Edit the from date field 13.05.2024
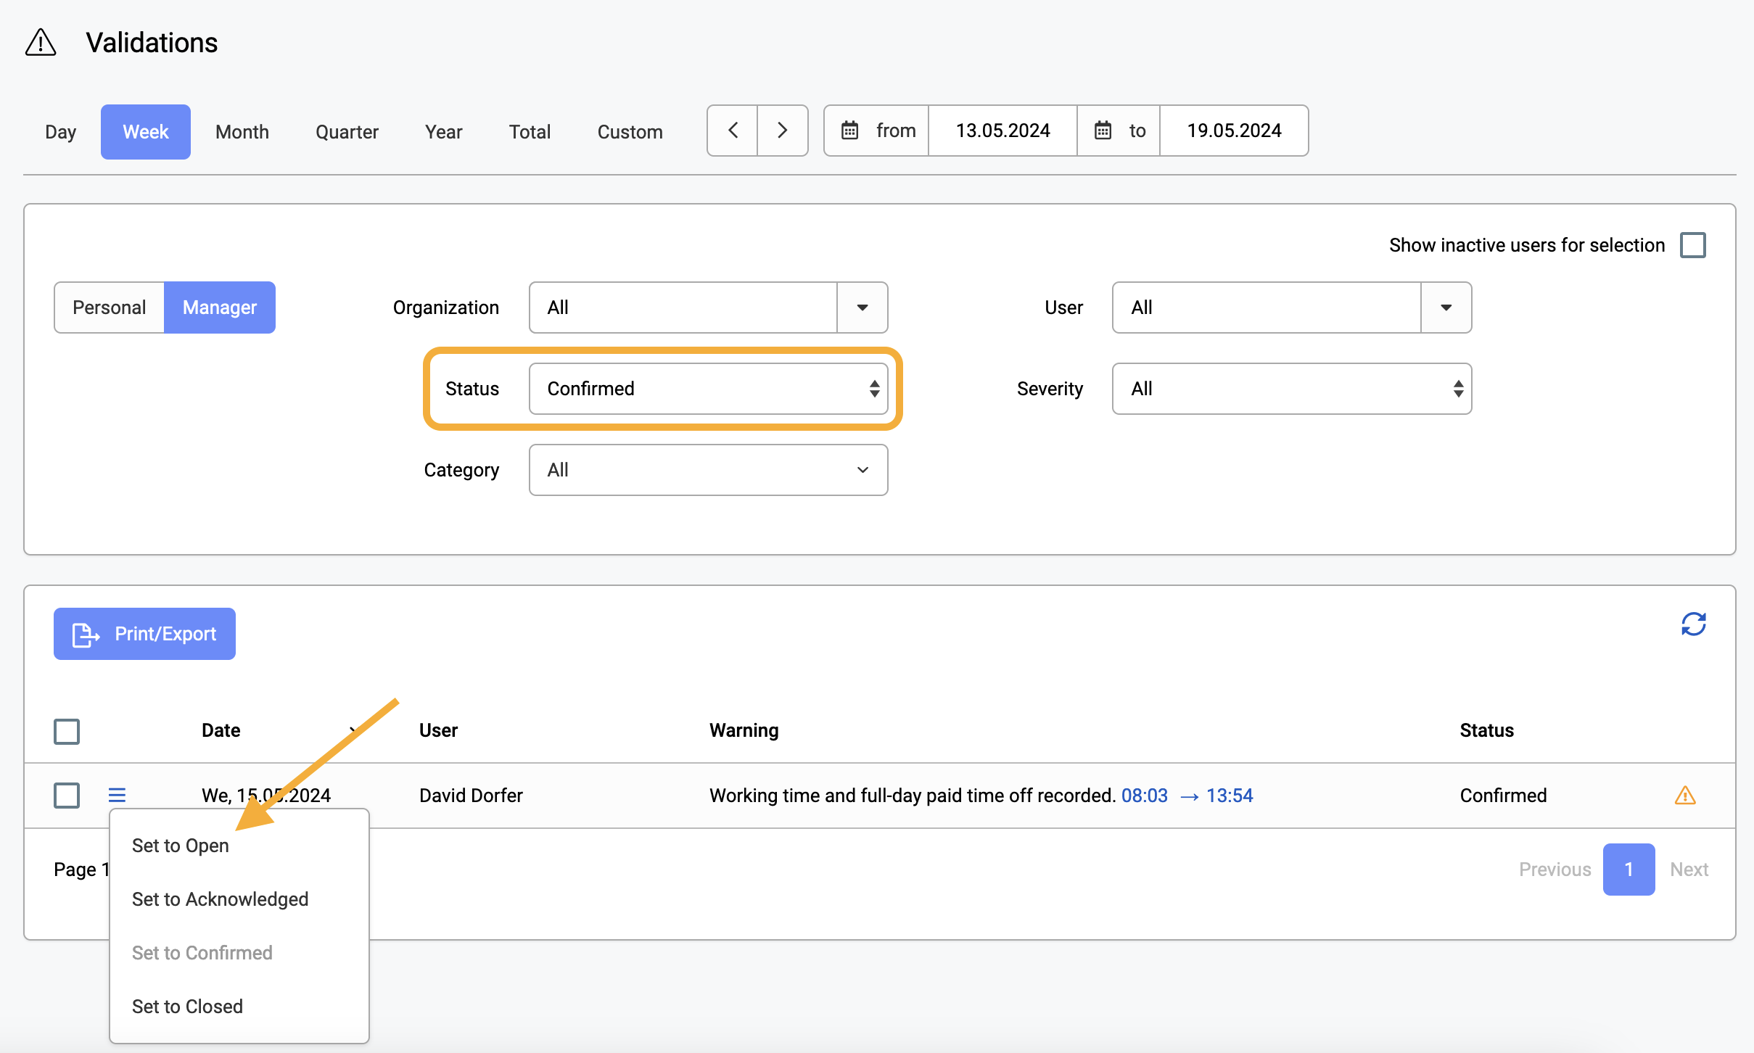 point(1002,131)
